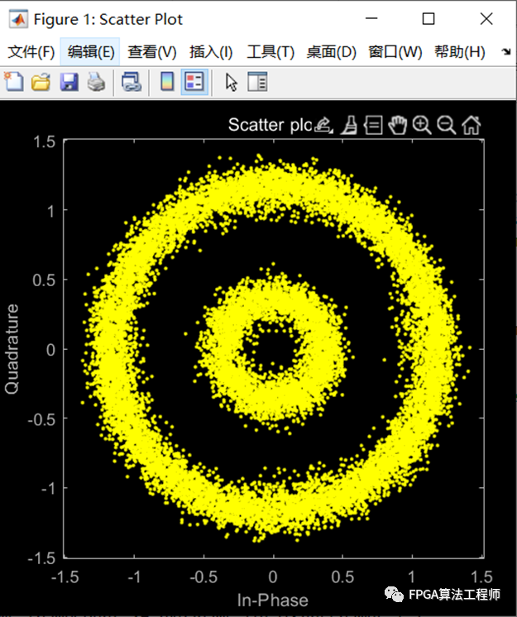
Task: Print the figure using the printer icon
Action: 96,82
